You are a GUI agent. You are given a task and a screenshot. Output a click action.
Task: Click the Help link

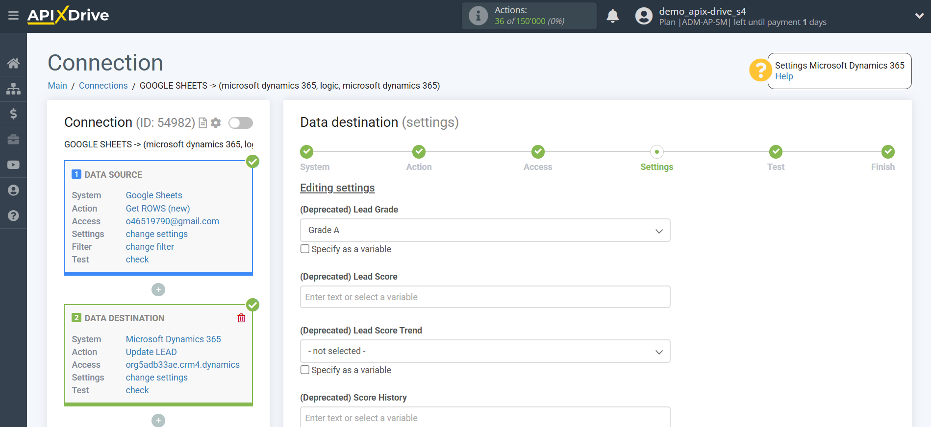(784, 76)
